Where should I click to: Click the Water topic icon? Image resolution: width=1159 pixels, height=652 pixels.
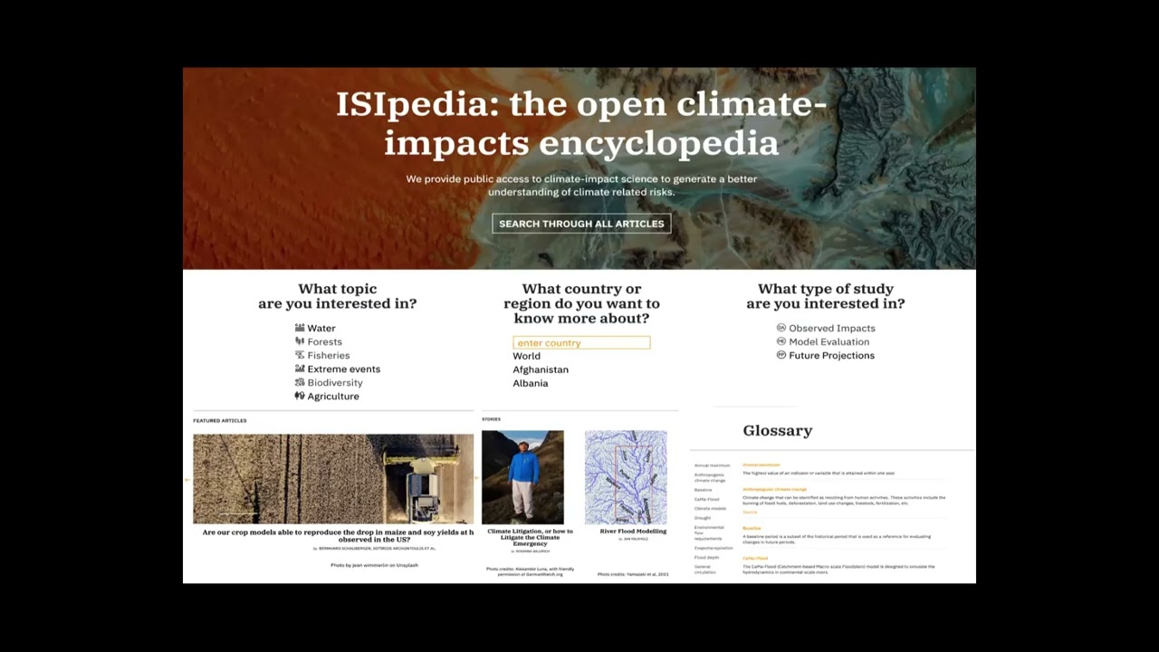tap(300, 328)
